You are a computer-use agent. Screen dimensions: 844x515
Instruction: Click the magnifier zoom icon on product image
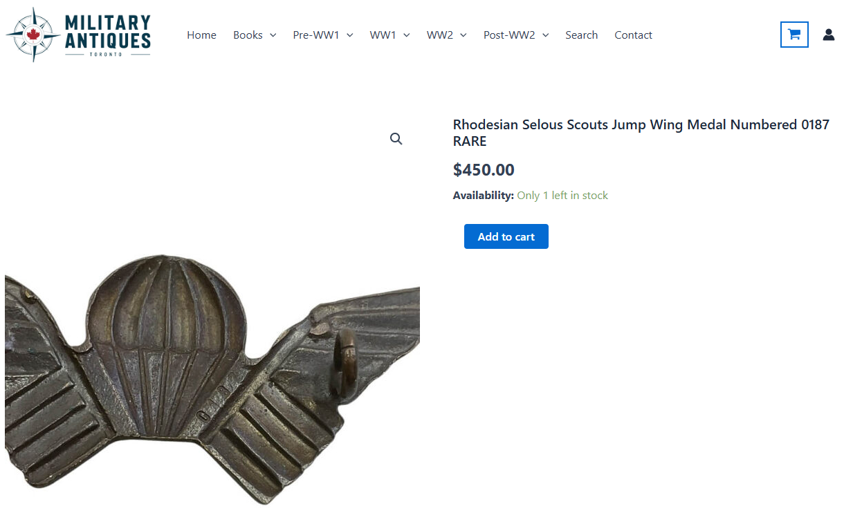[x=396, y=139]
